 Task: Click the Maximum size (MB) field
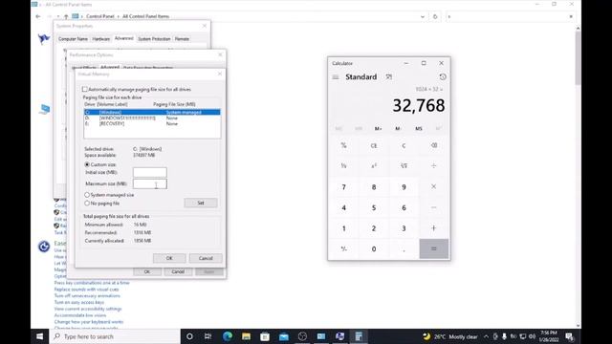[150, 183]
